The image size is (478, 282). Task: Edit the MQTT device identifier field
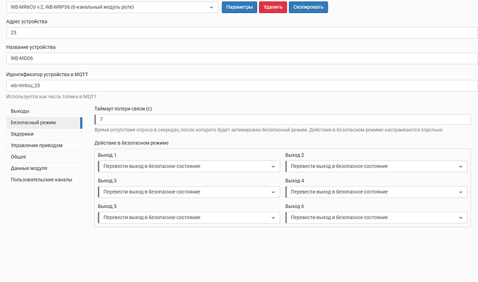239,85
